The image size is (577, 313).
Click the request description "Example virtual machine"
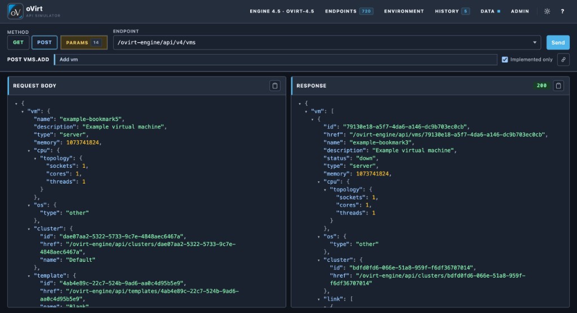(x=123, y=127)
